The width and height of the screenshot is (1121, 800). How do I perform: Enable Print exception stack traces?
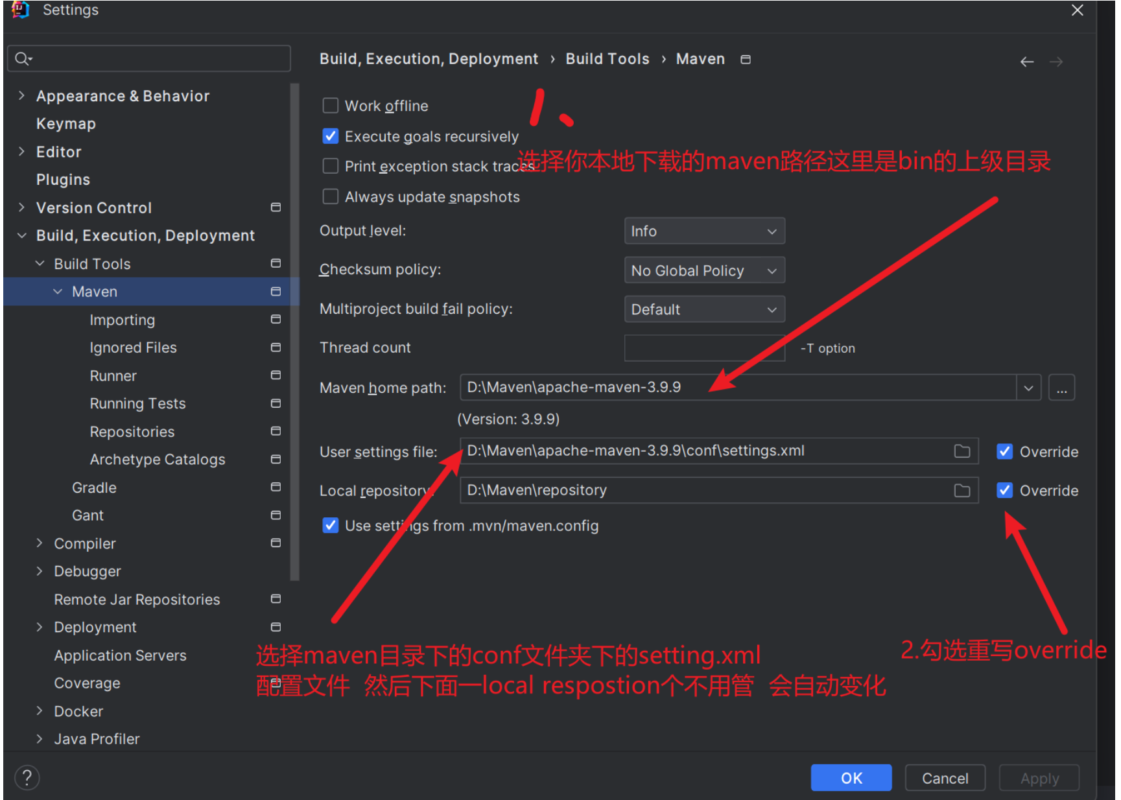pyautogui.click(x=331, y=166)
